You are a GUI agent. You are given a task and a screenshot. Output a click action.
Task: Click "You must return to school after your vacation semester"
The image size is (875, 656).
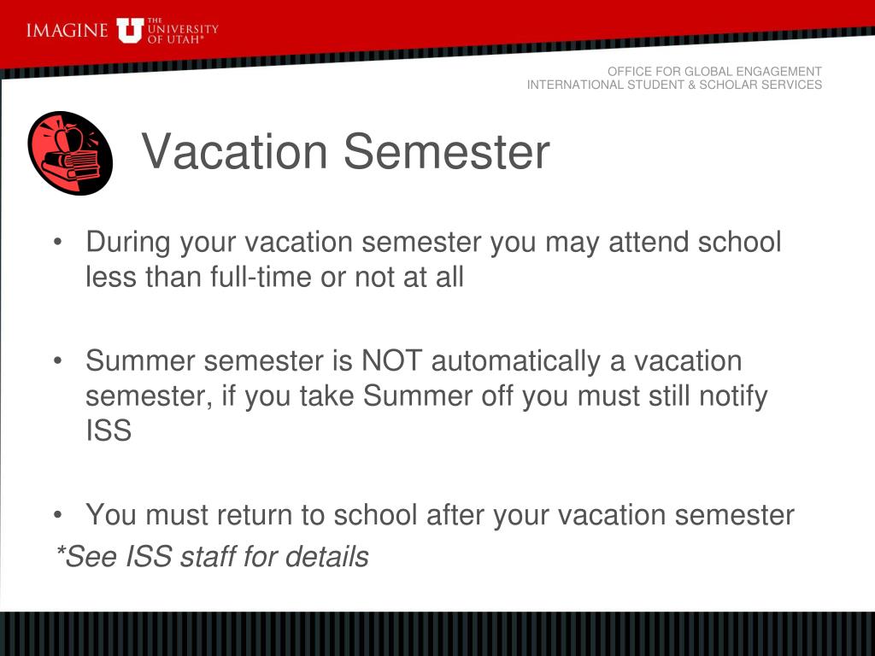(440, 515)
